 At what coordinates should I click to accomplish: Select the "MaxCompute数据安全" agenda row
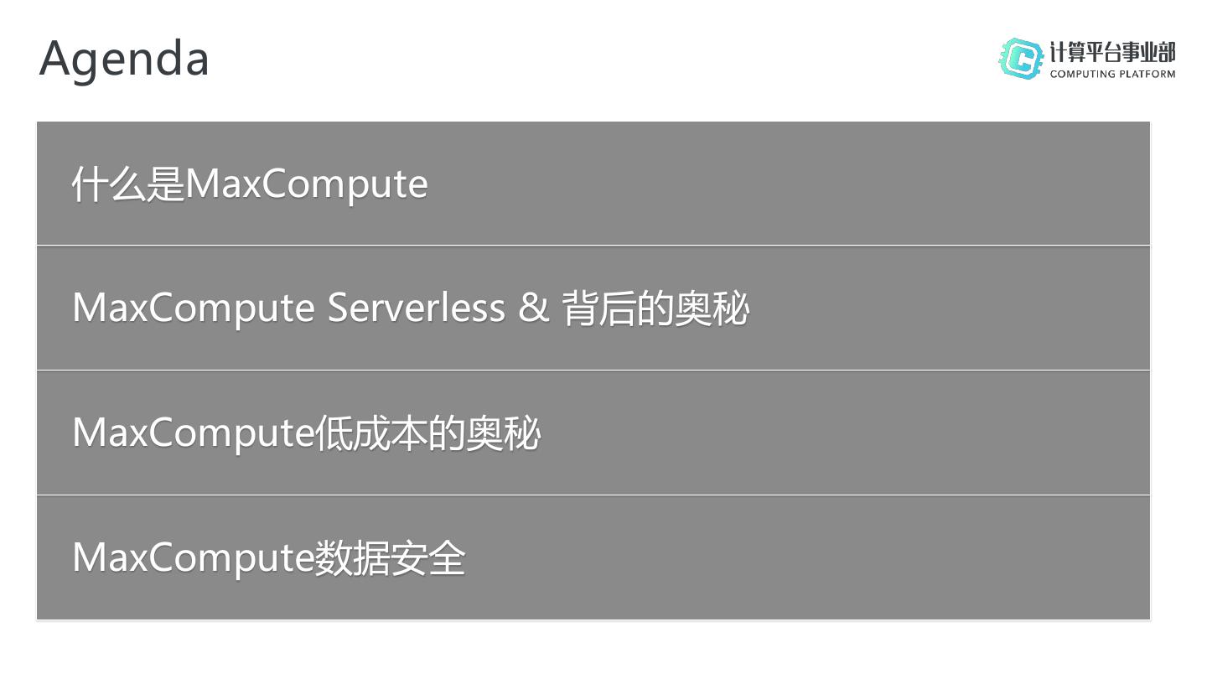pyautogui.click(x=593, y=557)
